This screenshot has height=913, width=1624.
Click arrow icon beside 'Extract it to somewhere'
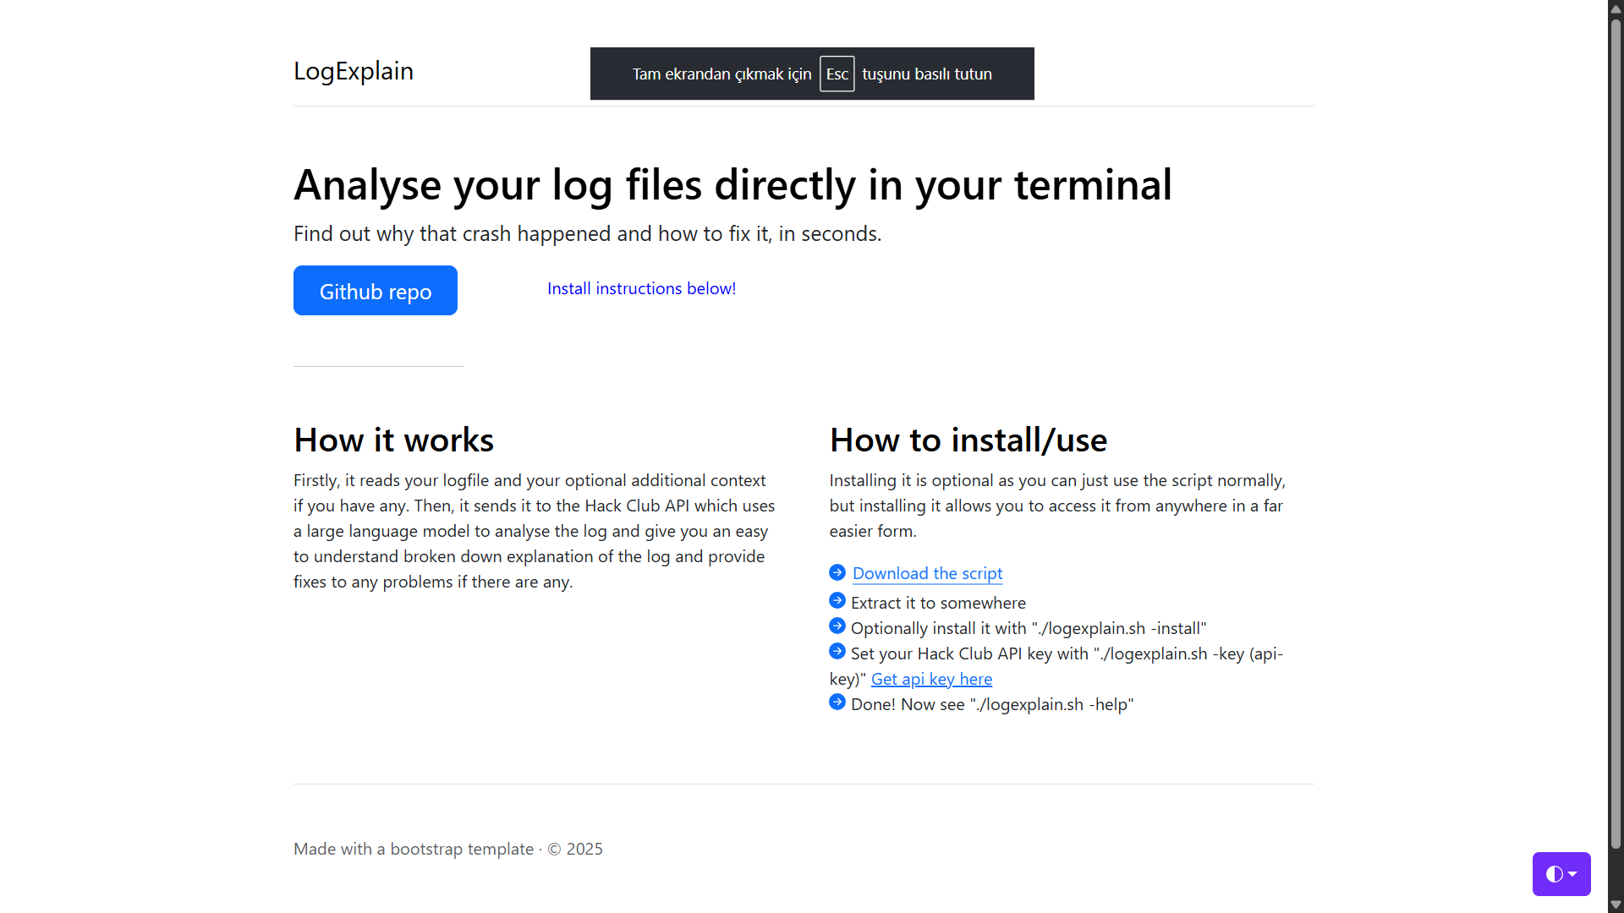pyautogui.click(x=837, y=600)
